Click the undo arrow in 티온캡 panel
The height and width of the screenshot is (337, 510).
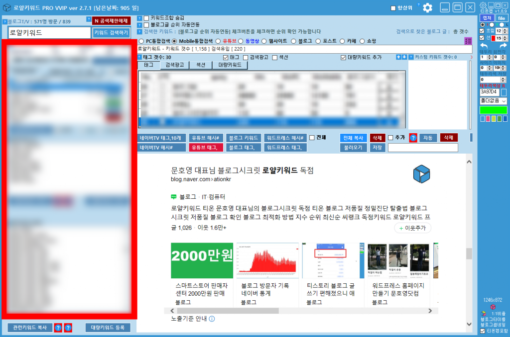click(484, 46)
